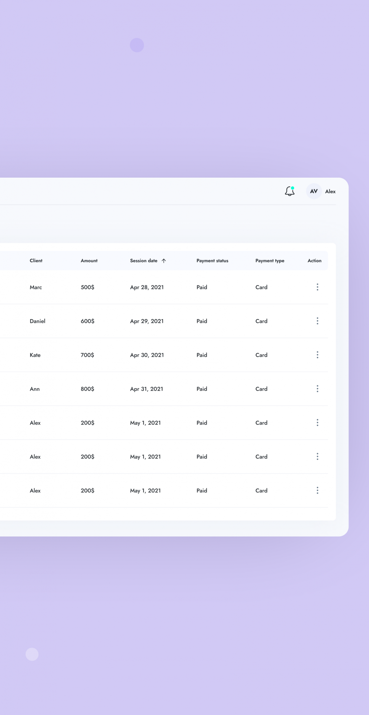Click the 500$ amount cell

pyautogui.click(x=87, y=287)
